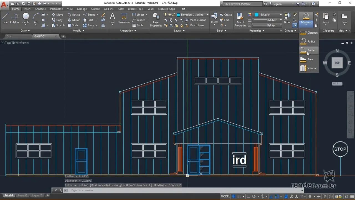
Task: Open the ByLayer object color dropdown
Action: tap(268, 15)
